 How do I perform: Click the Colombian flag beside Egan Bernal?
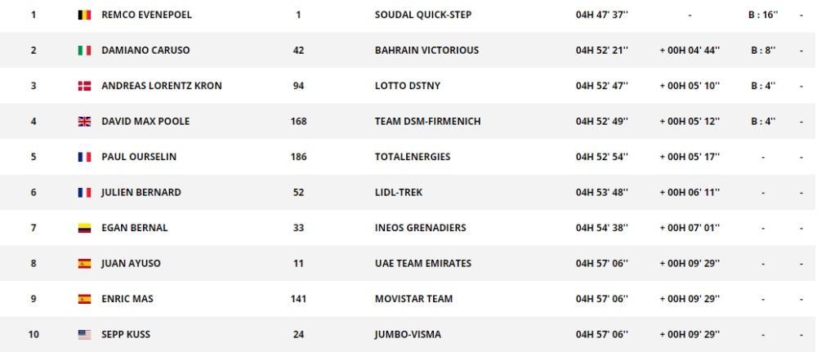coord(84,228)
